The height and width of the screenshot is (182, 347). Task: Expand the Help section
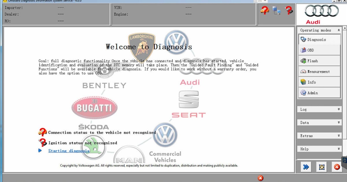320,149
